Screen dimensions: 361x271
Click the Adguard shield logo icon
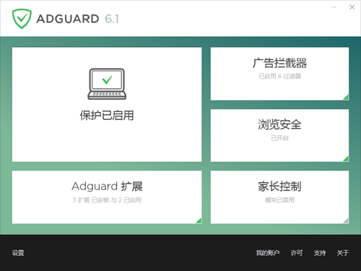coord(22,19)
